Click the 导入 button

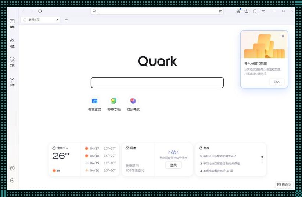[277, 82]
